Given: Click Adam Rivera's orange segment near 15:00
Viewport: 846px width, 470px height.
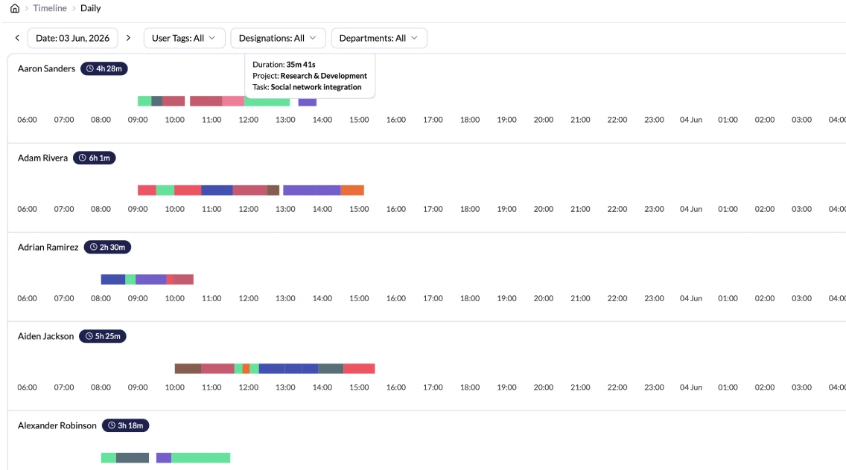Looking at the screenshot, I should (x=352, y=190).
